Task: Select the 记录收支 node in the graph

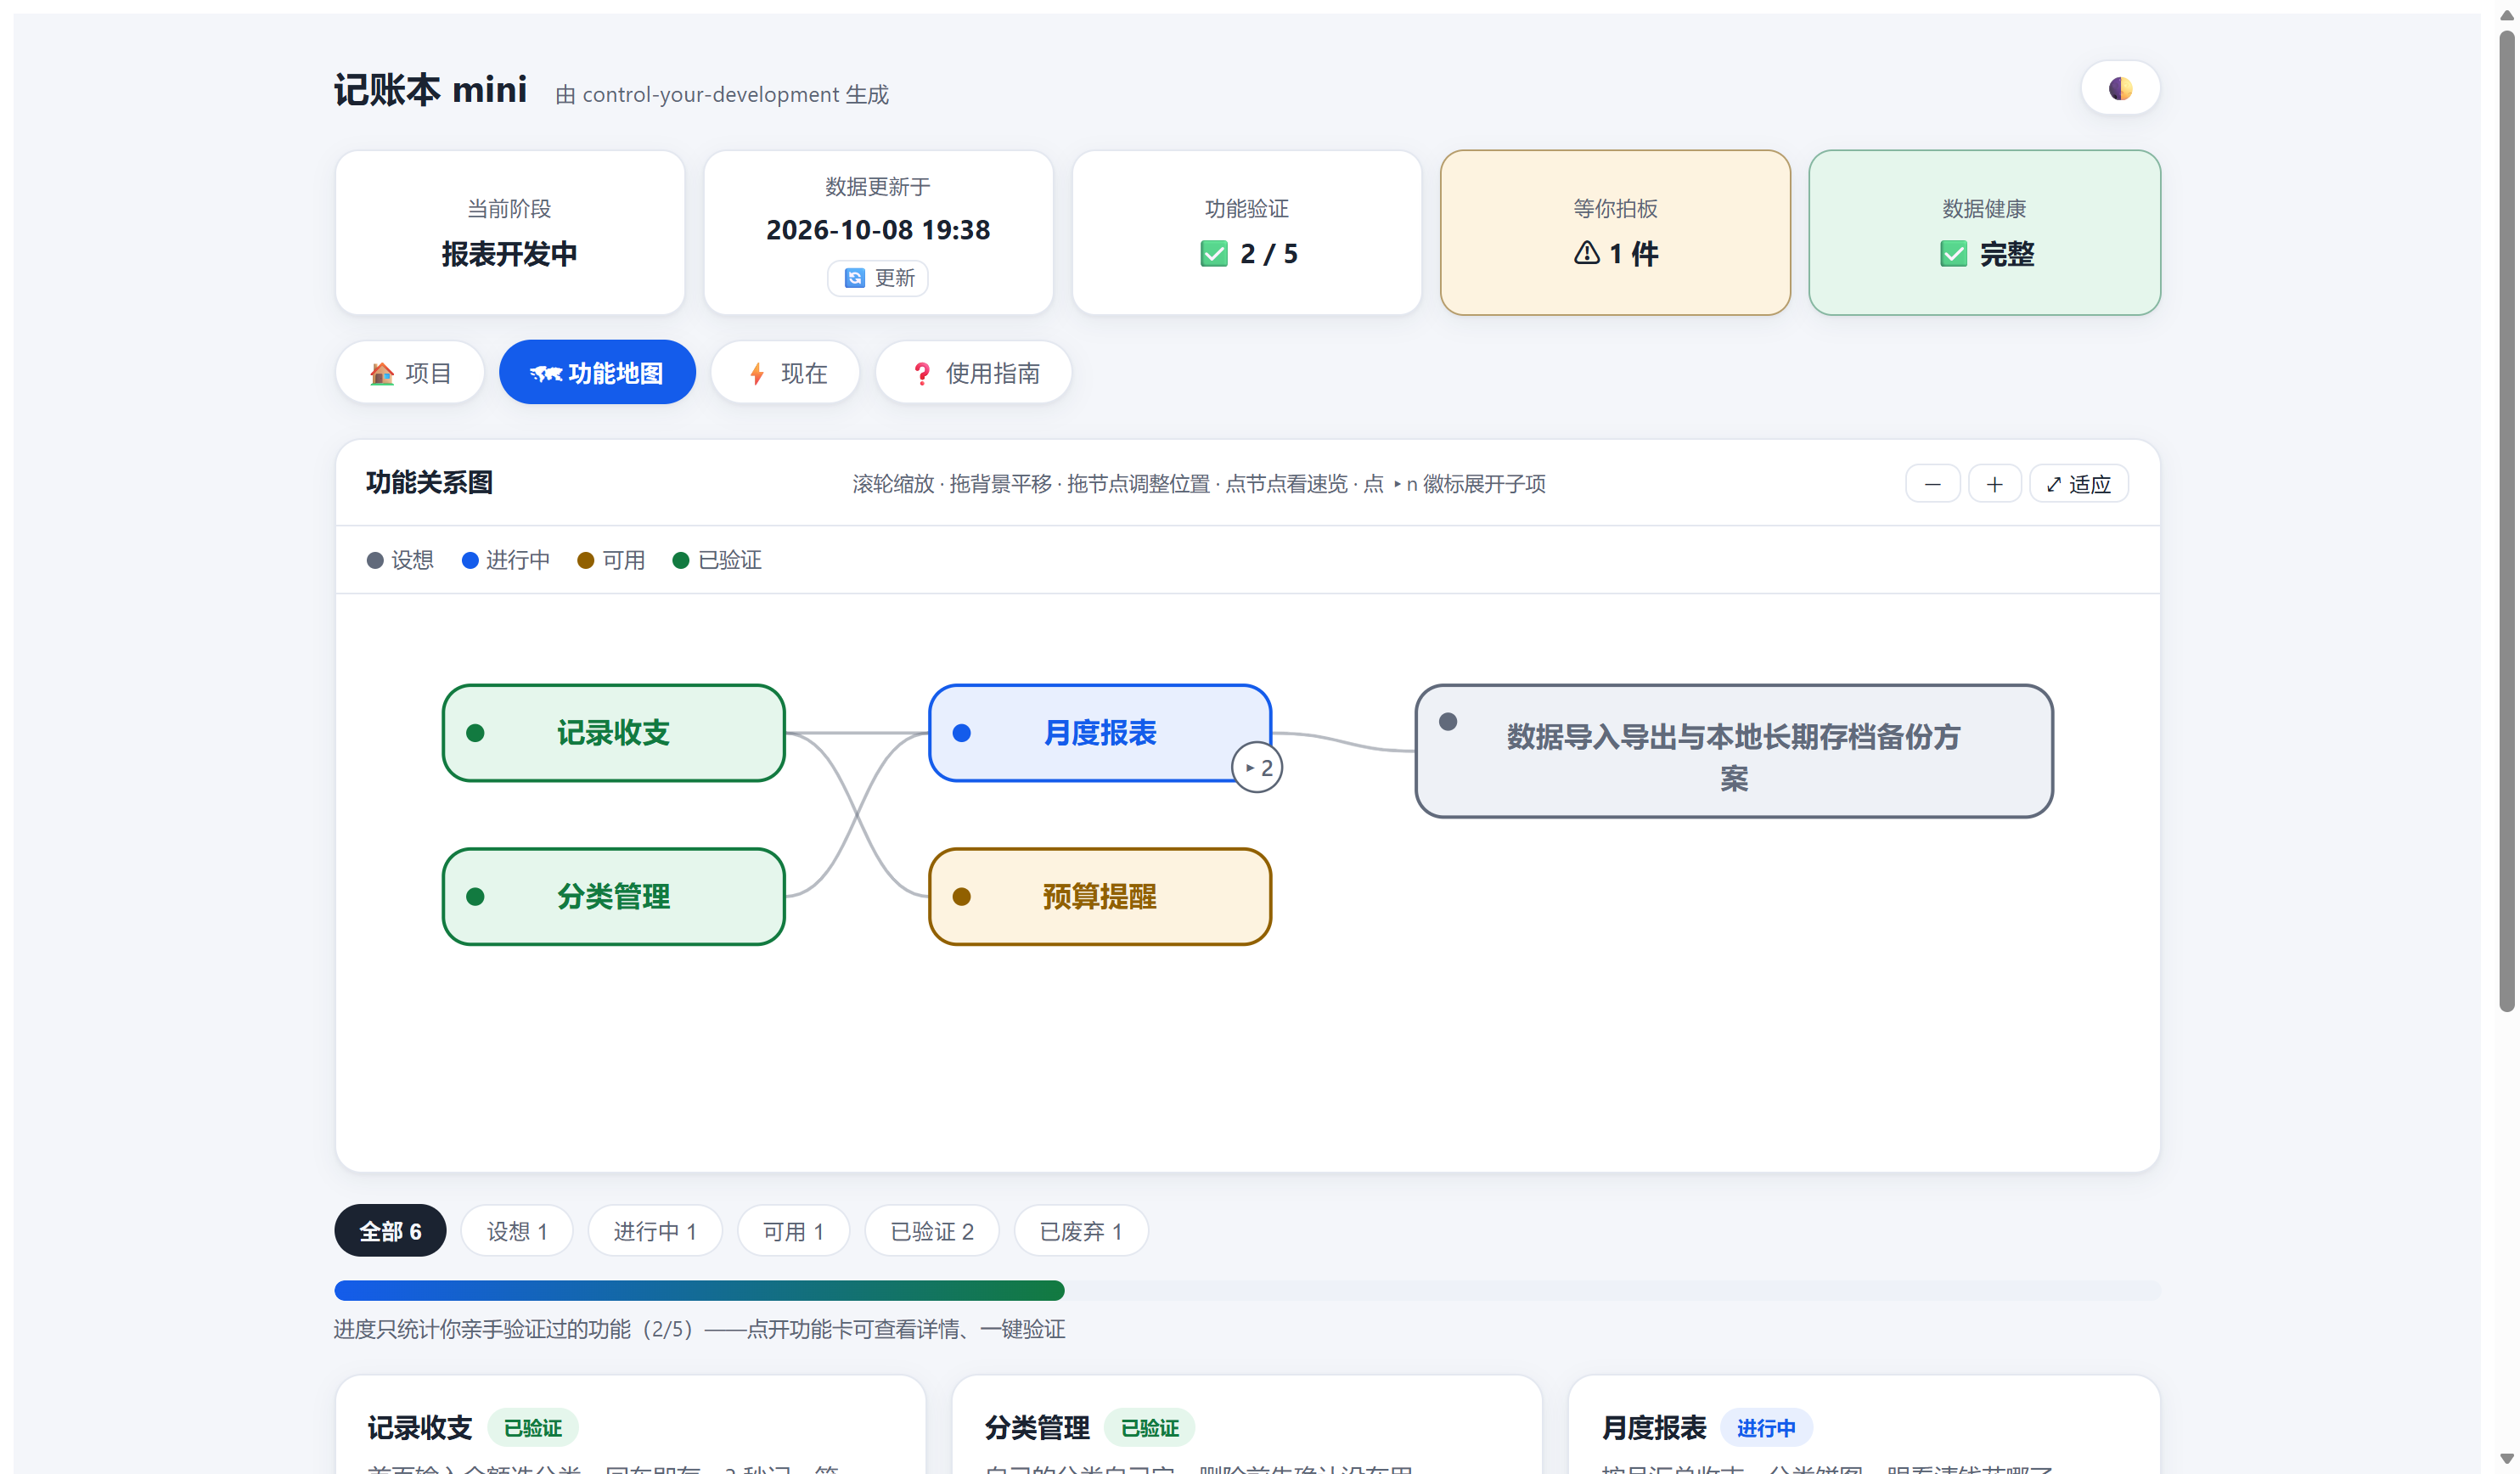Action: (613, 733)
